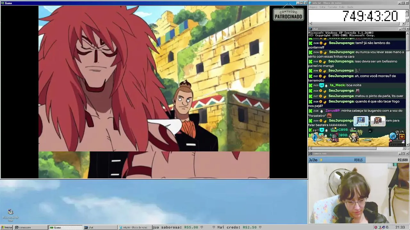Switch to the chat taskbar button
Image resolution: width=410 pixels, height=230 pixels.
[x=100, y=227]
